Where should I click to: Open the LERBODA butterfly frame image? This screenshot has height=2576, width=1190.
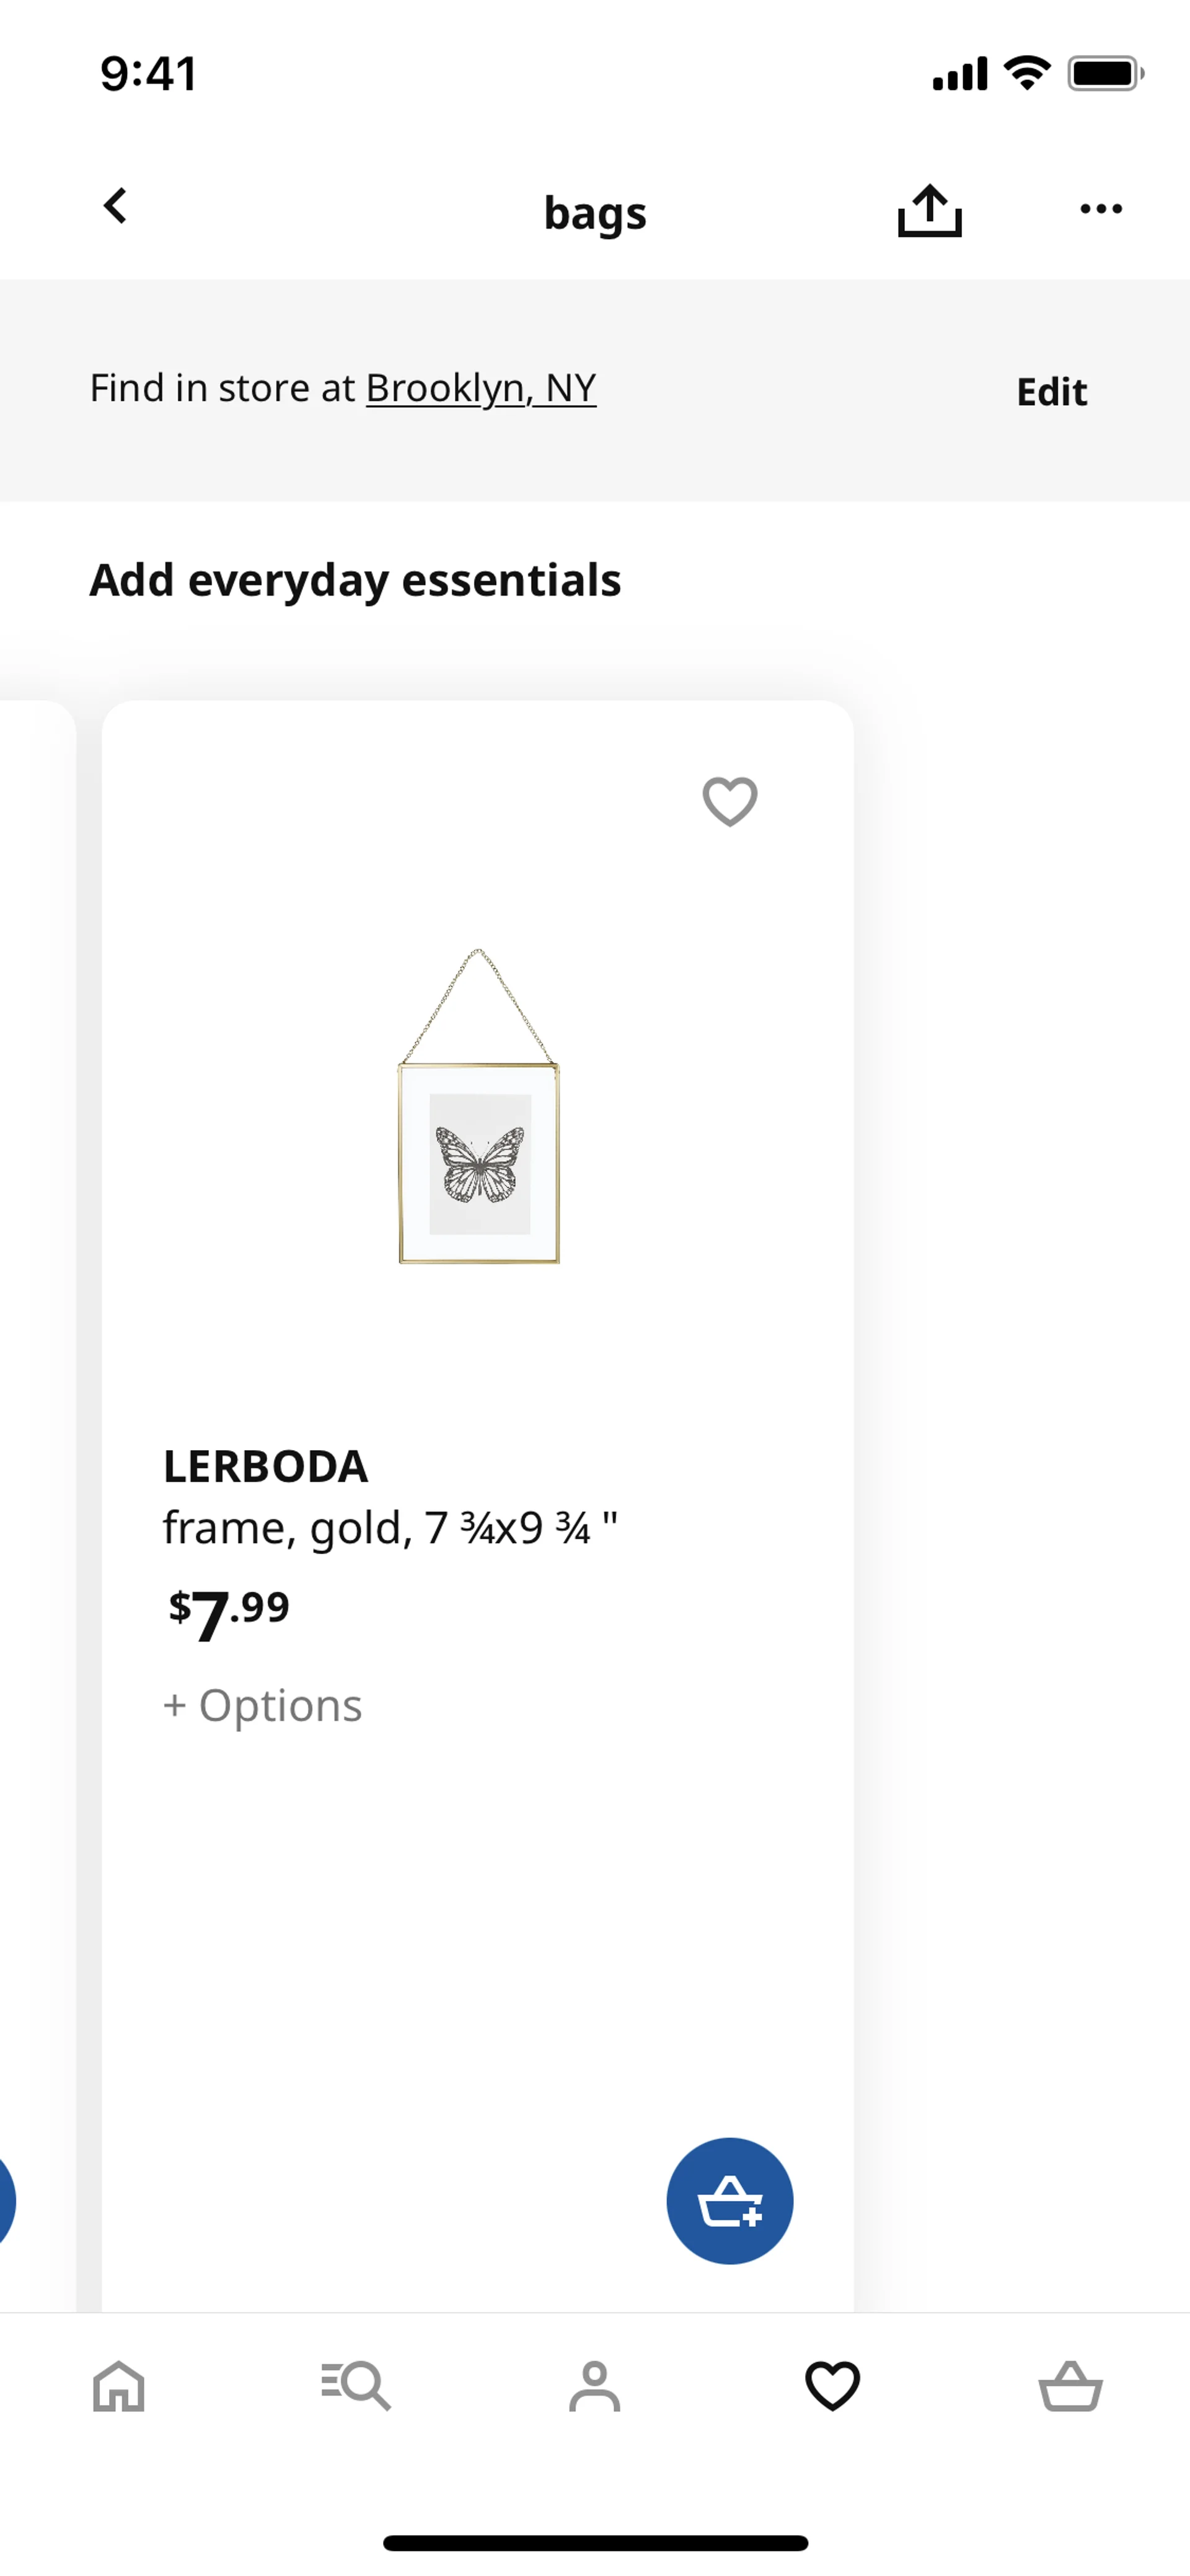[479, 1107]
